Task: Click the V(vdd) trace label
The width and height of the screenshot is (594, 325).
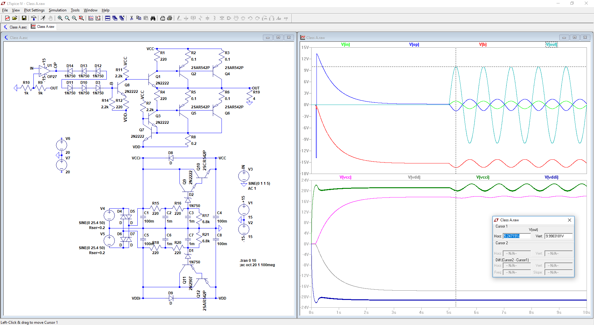Action: click(x=414, y=177)
